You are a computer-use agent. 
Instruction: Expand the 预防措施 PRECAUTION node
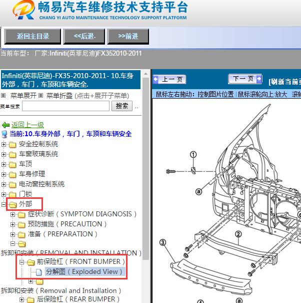(x=12, y=224)
